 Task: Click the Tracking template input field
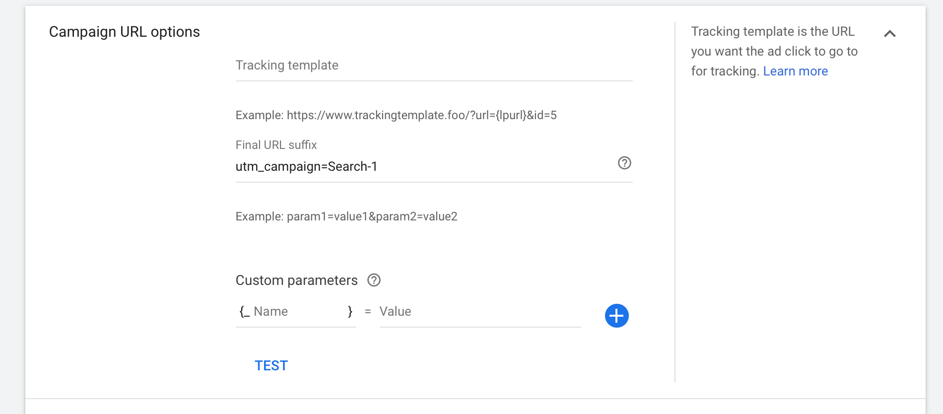click(433, 66)
